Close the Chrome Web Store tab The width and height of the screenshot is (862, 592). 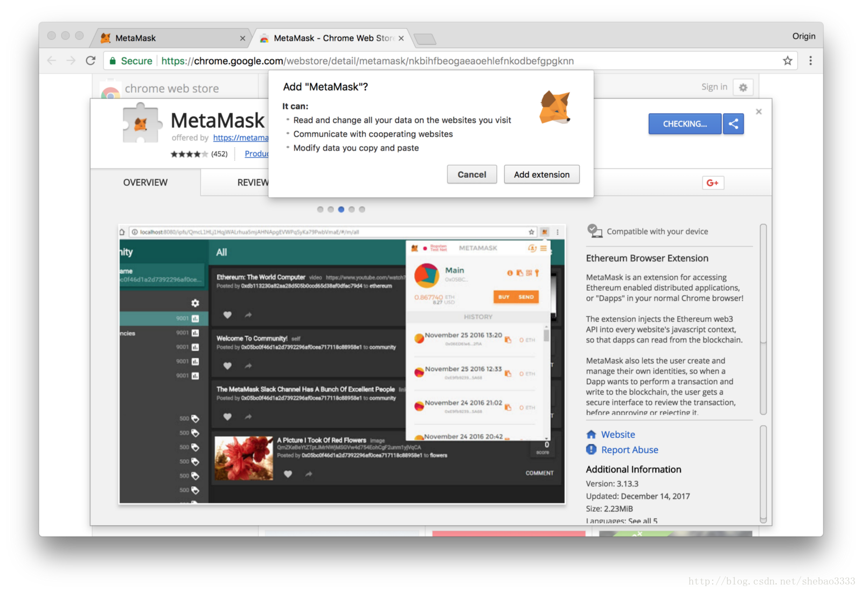click(x=401, y=38)
